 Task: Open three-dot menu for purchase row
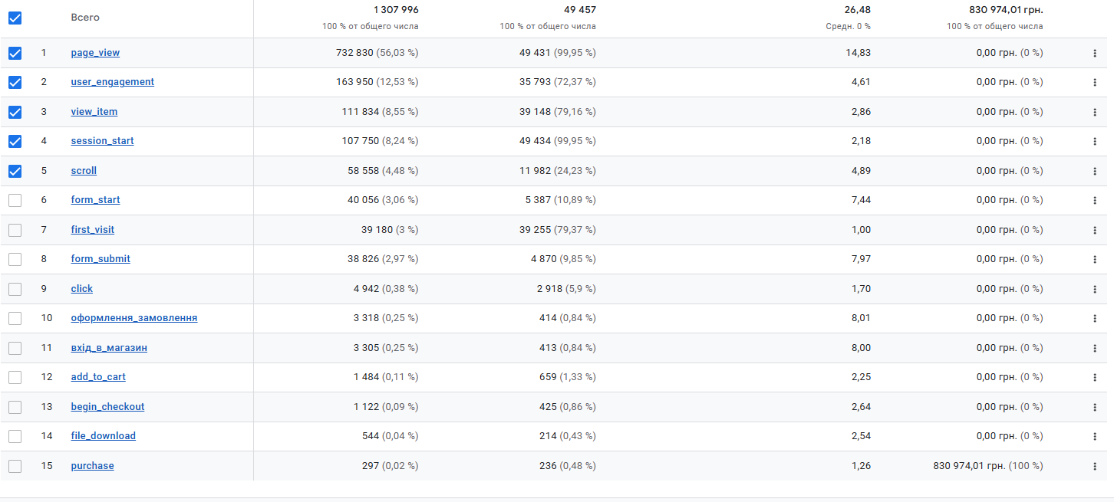(x=1095, y=466)
